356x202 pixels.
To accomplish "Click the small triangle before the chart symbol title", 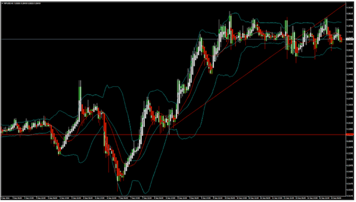I will click(x=2, y=3).
